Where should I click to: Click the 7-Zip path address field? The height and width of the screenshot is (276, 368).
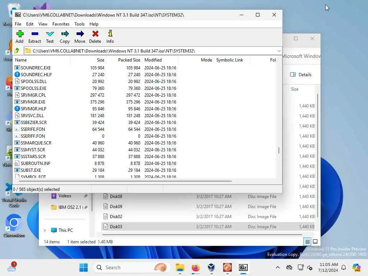[150, 51]
